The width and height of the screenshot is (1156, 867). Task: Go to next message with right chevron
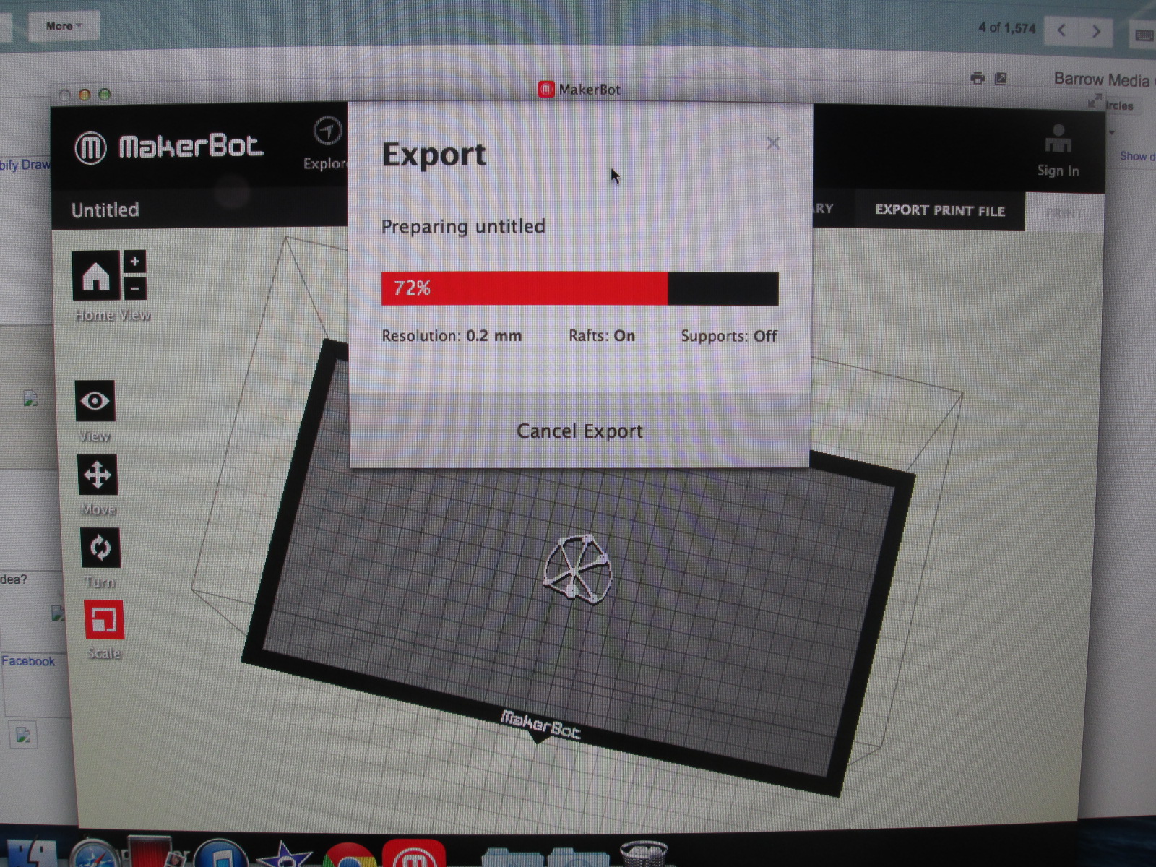pyautogui.click(x=1096, y=30)
